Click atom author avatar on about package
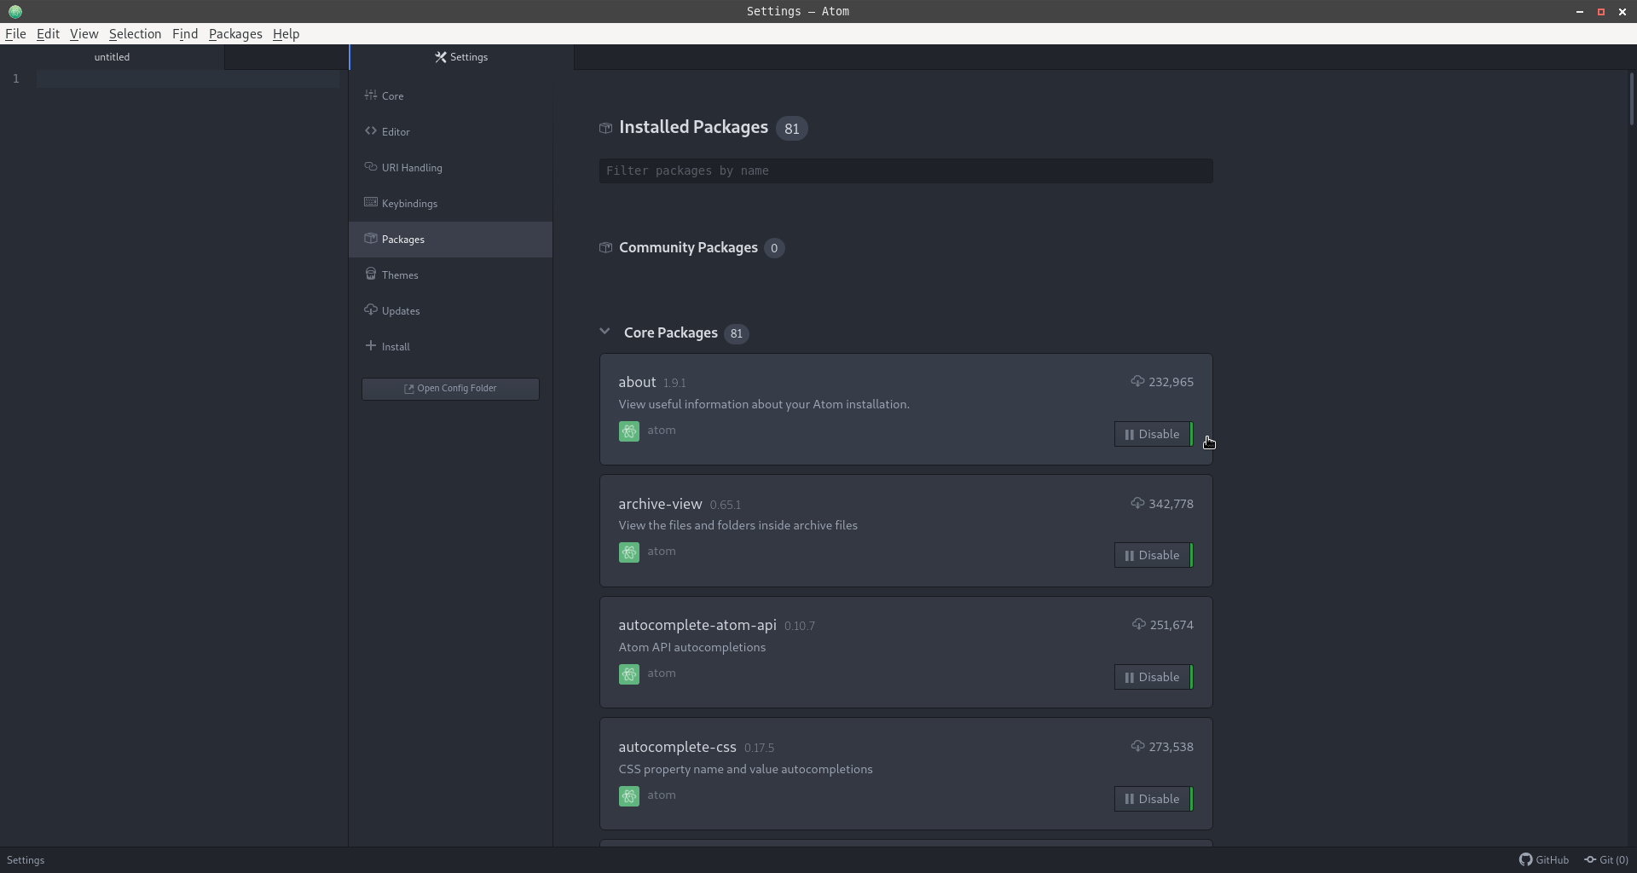1637x873 pixels. [x=629, y=431]
